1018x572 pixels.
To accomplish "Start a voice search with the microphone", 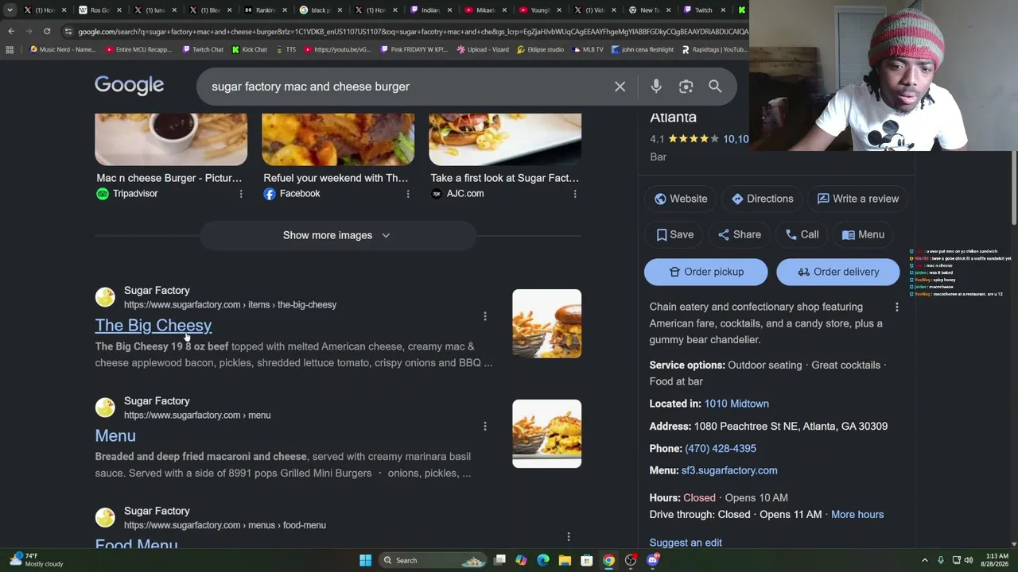I will coord(656,87).
